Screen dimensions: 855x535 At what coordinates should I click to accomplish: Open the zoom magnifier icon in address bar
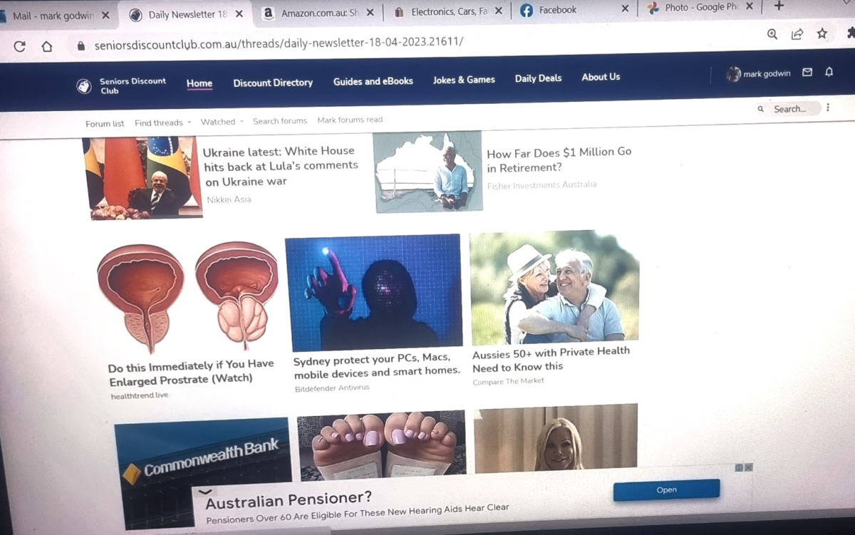772,34
